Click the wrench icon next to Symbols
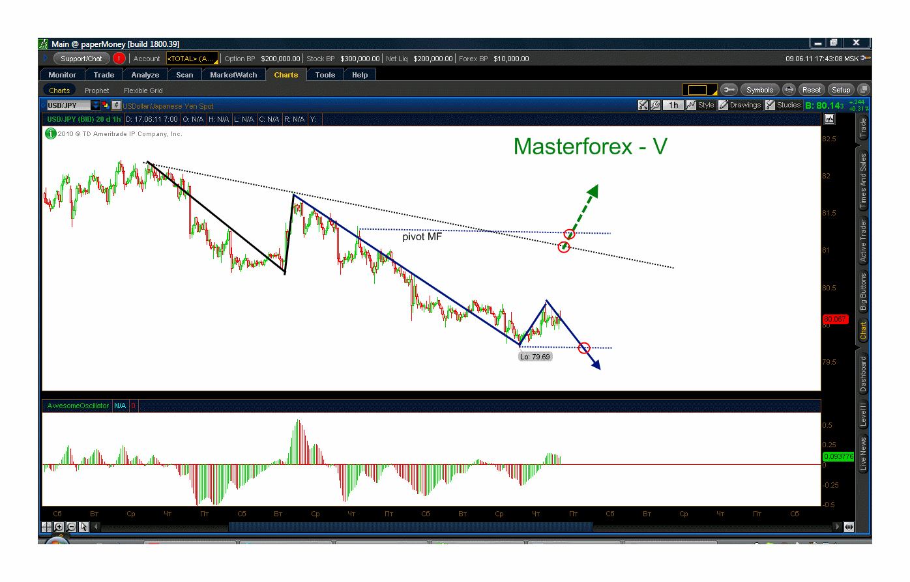The width and height of the screenshot is (910, 582). click(729, 90)
